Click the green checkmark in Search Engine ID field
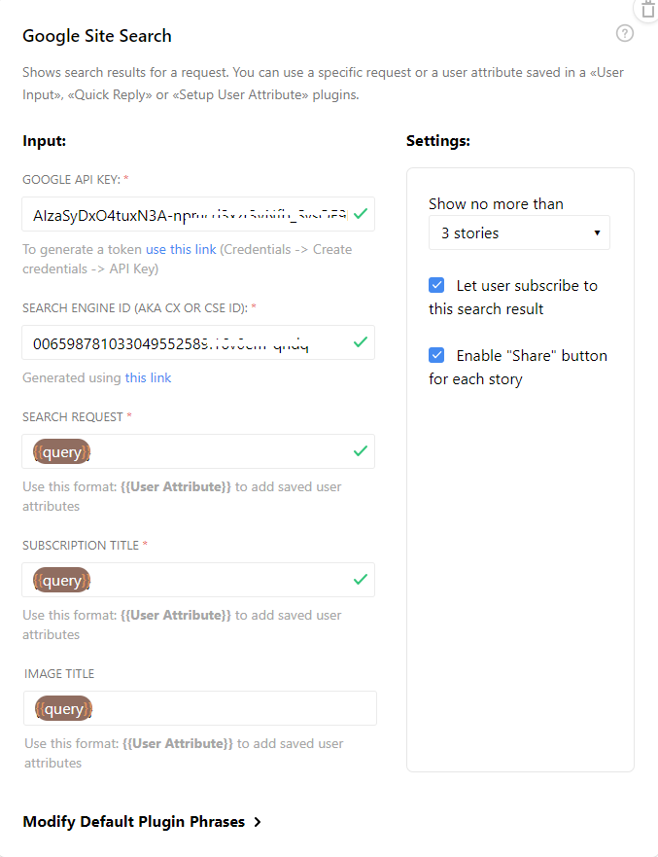Image resolution: width=658 pixels, height=857 pixels. (361, 342)
